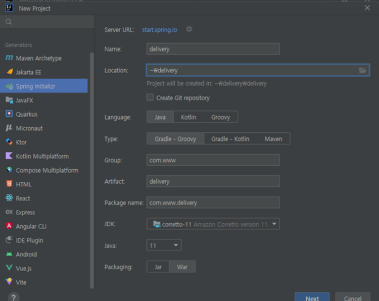Select Kotlin Multiplatform generator

[44, 156]
